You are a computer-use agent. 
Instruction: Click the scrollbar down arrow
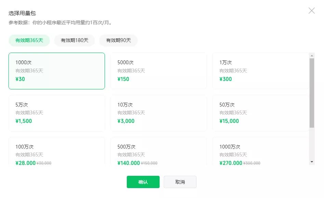(x=312, y=162)
